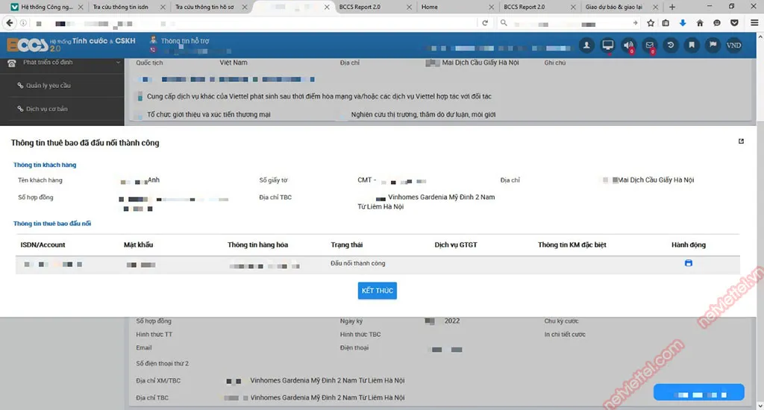Pop out the dialog using top-right icon
Viewport: 764px width, 410px height.
(x=741, y=142)
